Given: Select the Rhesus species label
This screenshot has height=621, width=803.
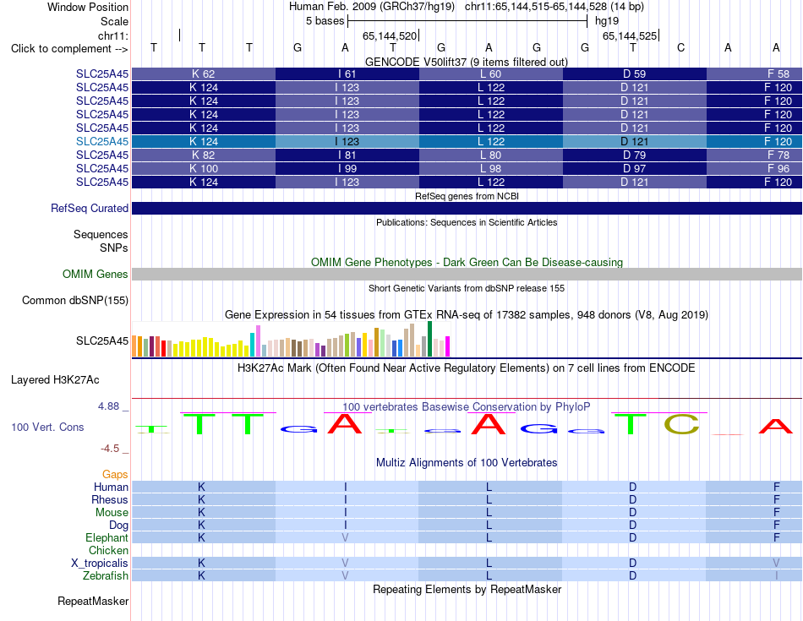Looking at the screenshot, I should (110, 499).
